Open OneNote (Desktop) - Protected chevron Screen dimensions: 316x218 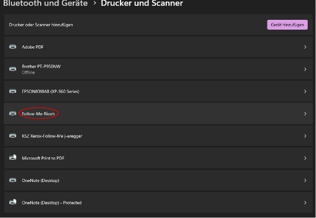point(305,203)
